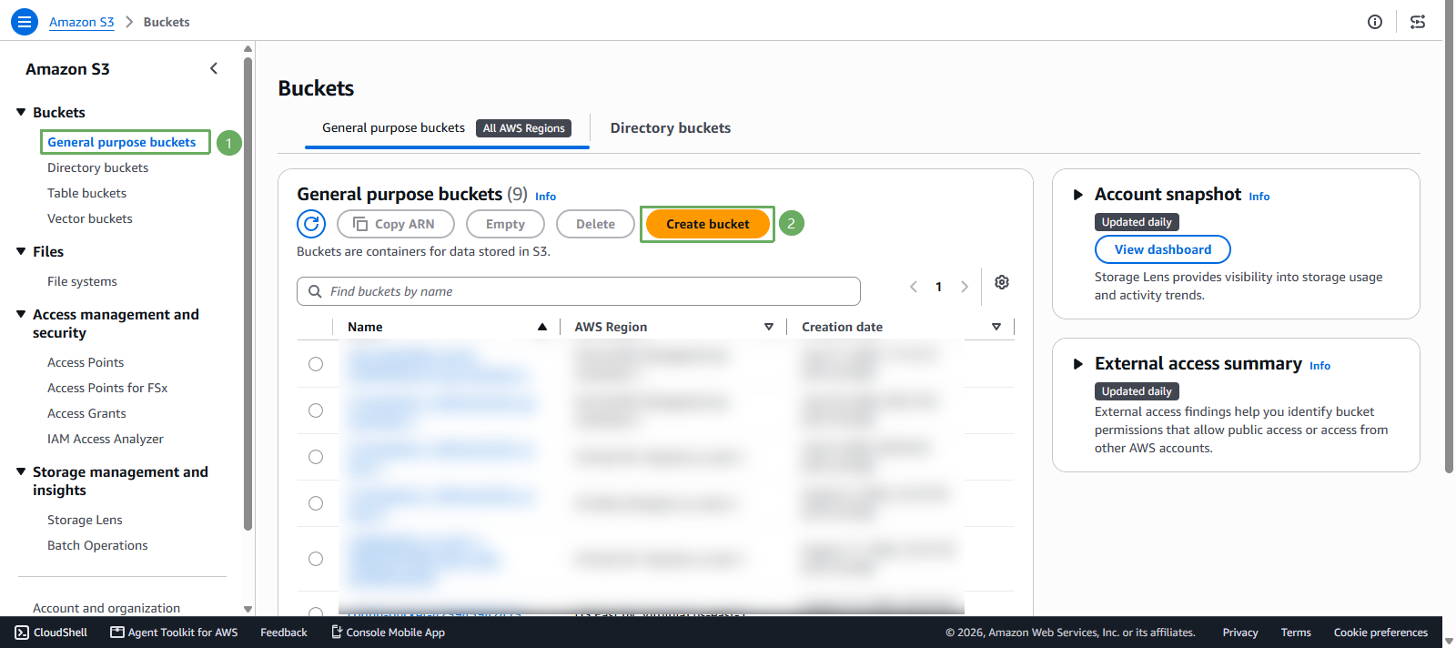Click the View dashboard button
This screenshot has height=648, width=1456.
point(1163,249)
